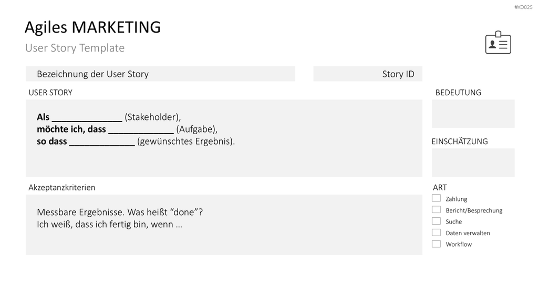This screenshot has width=538, height=303.
Task: Click the #XD025 slide tag
Action: 523,7
